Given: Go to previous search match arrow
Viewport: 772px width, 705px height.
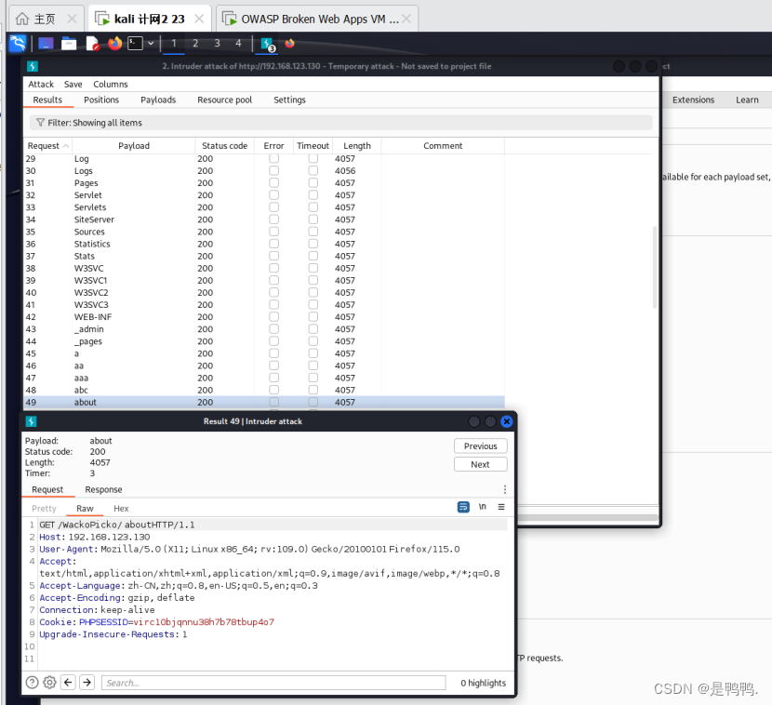Looking at the screenshot, I should [69, 683].
